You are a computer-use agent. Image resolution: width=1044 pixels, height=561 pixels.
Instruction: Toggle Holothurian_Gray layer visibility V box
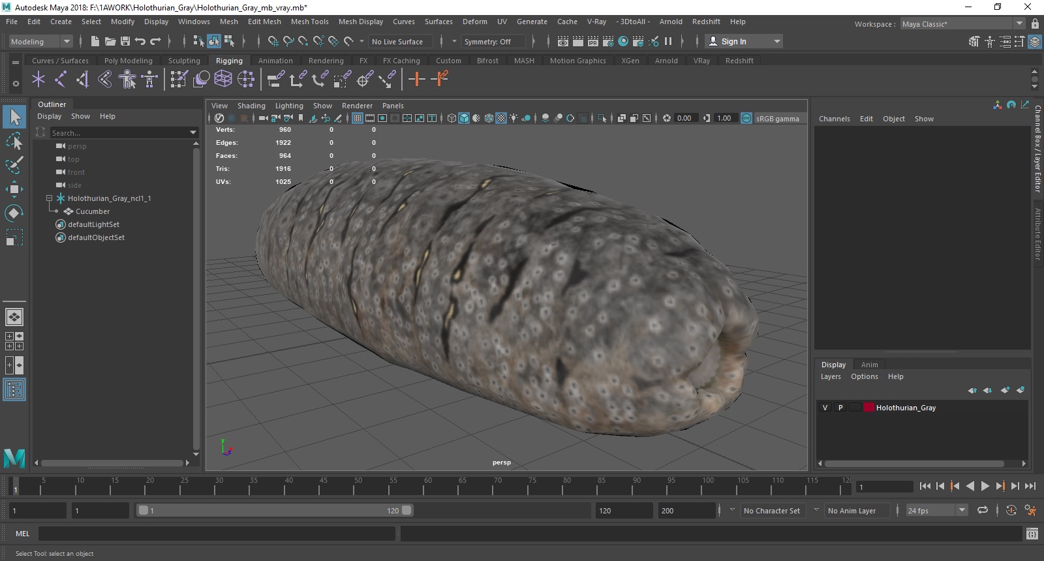(825, 408)
